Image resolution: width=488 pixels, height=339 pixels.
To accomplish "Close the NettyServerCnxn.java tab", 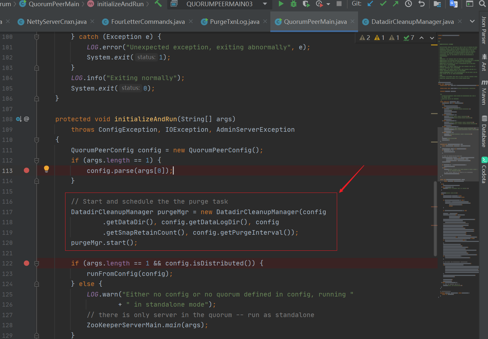I will [x=92, y=21].
